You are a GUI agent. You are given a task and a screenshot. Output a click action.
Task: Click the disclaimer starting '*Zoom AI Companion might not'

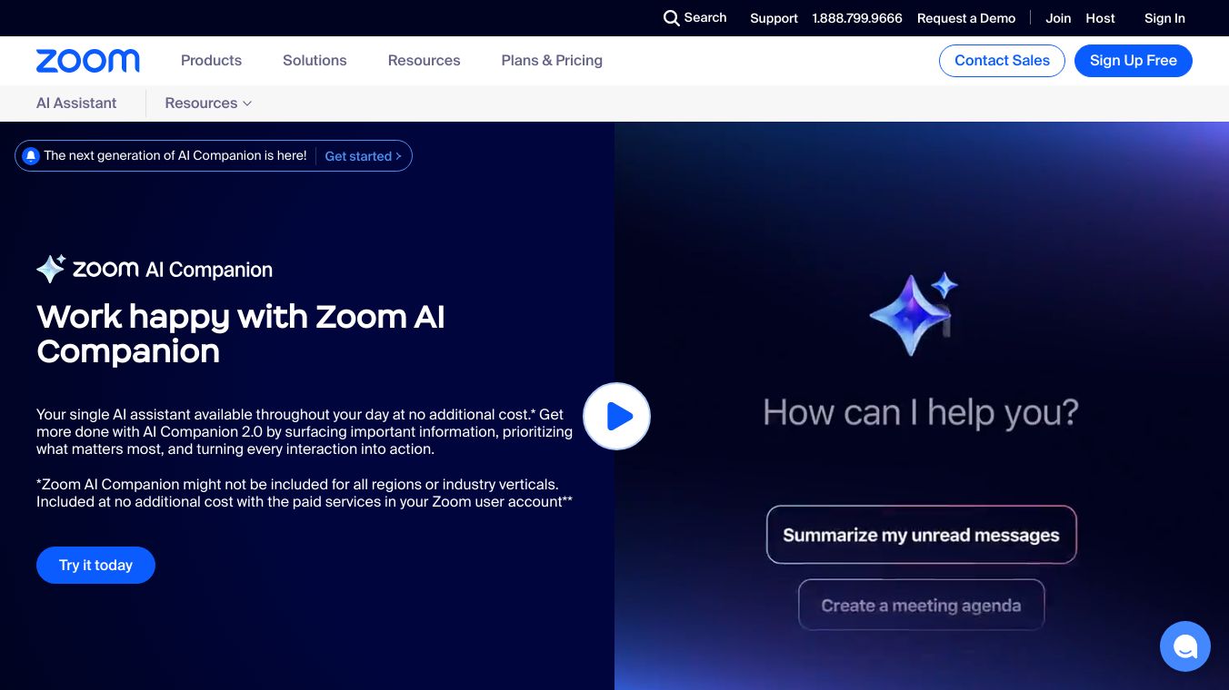305,493
